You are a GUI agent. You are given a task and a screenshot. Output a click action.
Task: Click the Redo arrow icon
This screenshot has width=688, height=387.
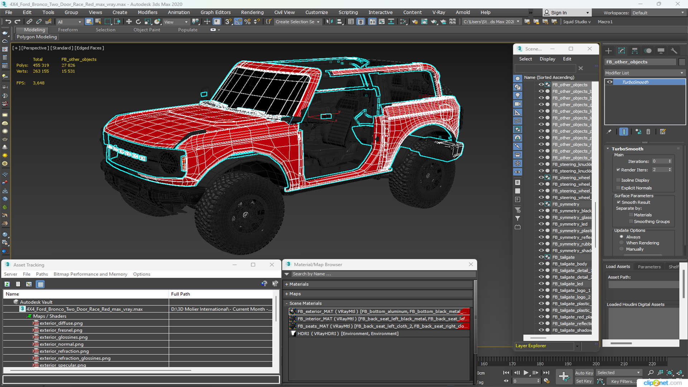17,21
